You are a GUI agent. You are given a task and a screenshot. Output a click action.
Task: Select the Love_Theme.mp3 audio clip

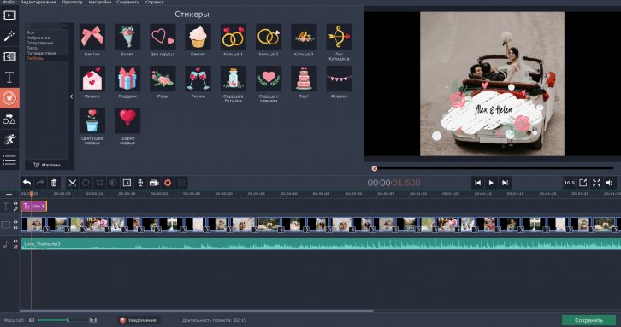pos(321,244)
